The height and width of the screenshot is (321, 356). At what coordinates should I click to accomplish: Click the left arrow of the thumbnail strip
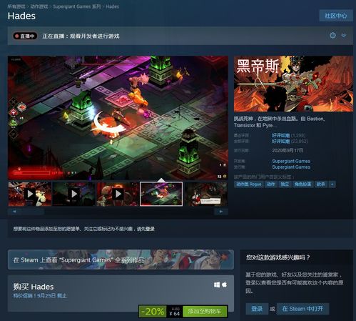click(x=14, y=212)
